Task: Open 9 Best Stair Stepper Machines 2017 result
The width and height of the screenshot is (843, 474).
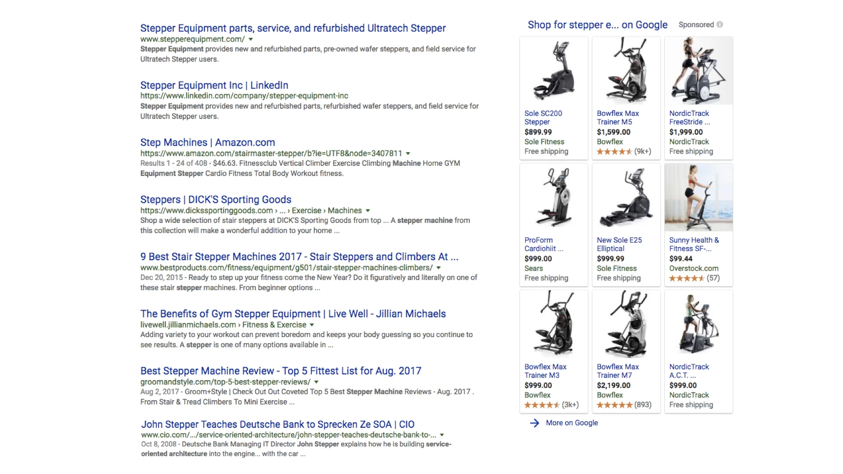Action: coord(299,257)
